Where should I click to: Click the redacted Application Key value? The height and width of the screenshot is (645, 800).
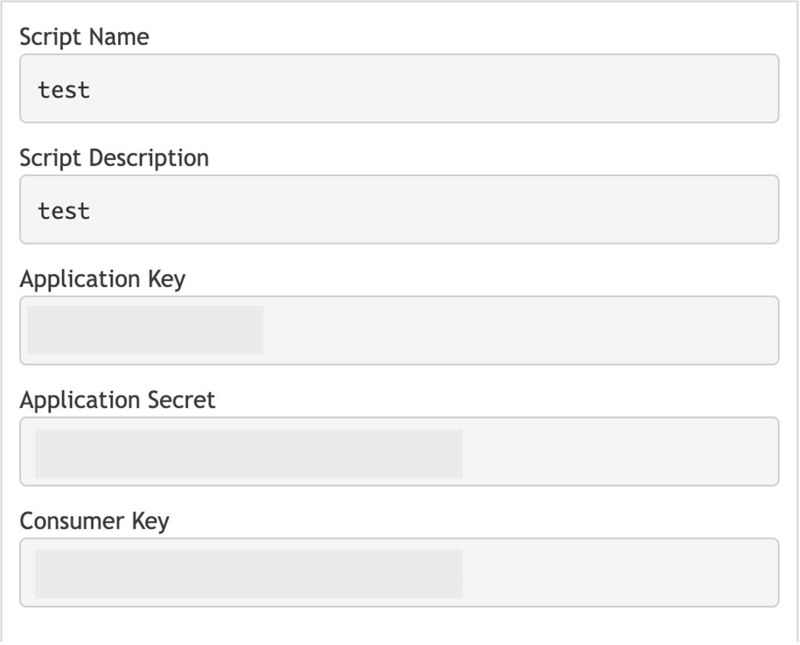pyautogui.click(x=145, y=330)
